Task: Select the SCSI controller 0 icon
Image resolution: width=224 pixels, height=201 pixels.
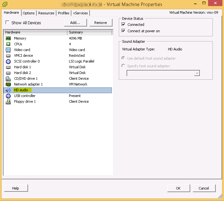Action: tap(8, 62)
